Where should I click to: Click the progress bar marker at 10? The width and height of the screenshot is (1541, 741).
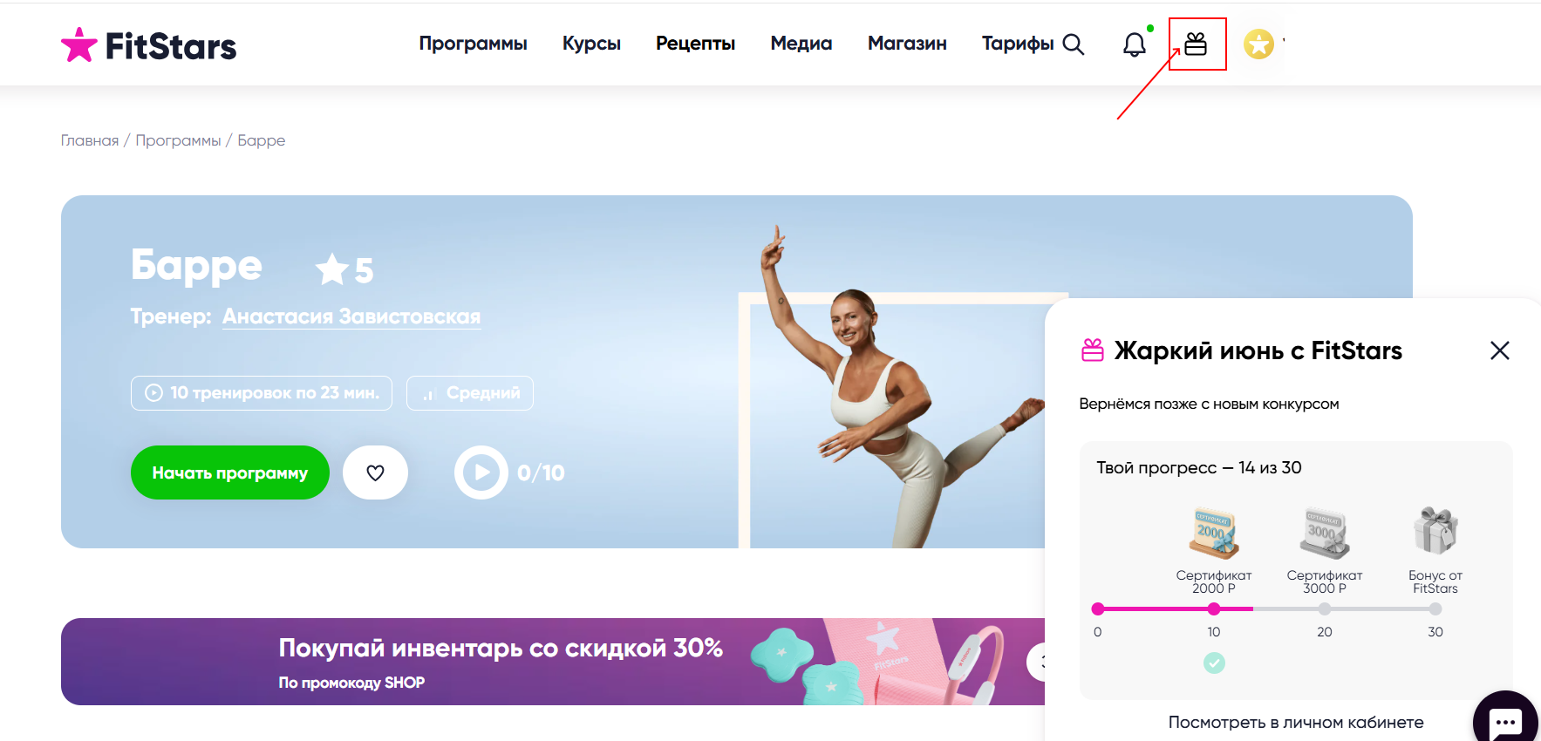tap(1214, 608)
